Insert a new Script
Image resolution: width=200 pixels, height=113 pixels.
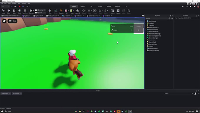coord(71,11)
